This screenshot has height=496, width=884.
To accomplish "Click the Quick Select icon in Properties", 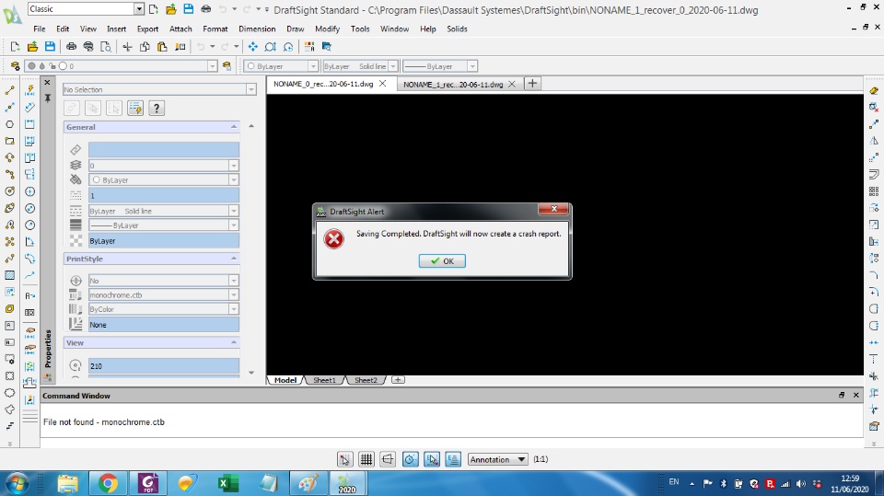I will click(135, 108).
